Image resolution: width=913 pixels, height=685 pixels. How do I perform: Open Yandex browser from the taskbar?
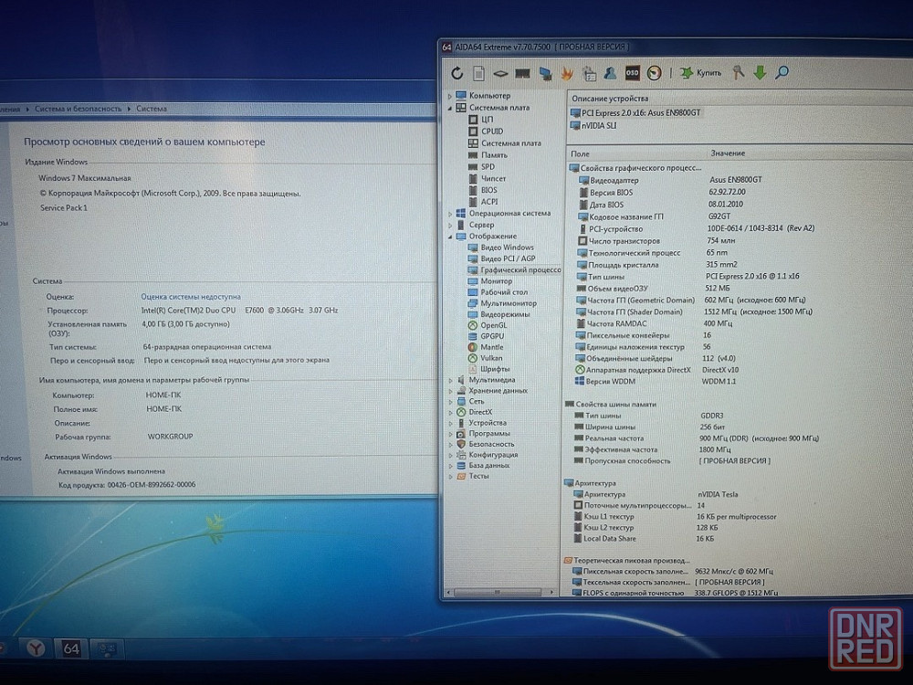pos(37,648)
